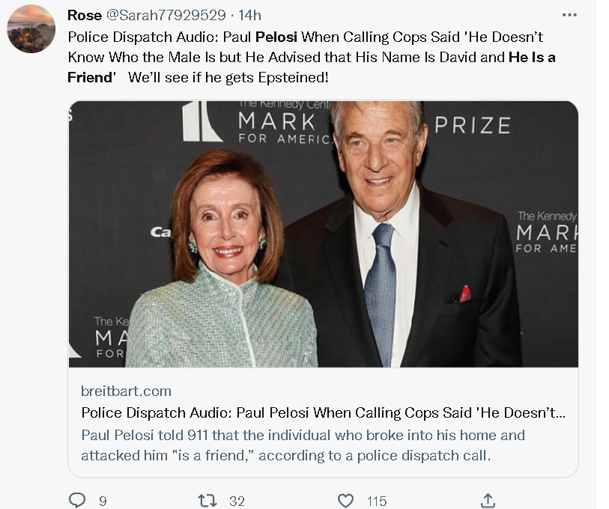Click the card description about the 911 call
The width and height of the screenshot is (609, 509).
tap(303, 445)
